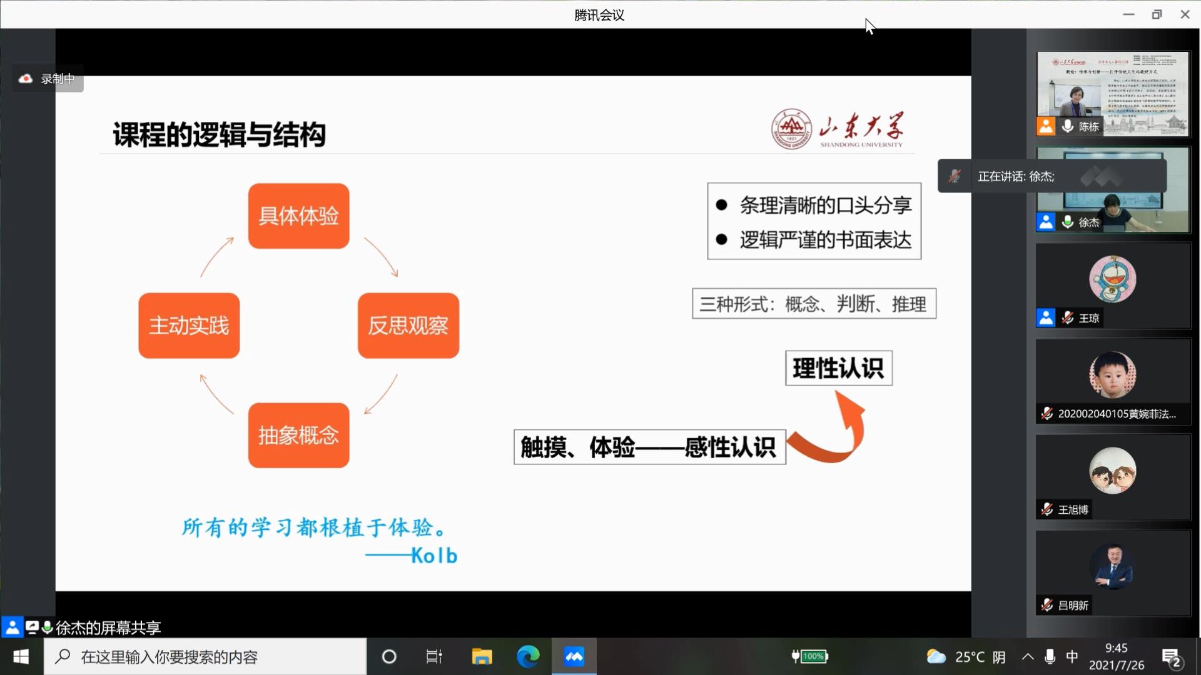Click the Cortana circle icon
The width and height of the screenshot is (1201, 675).
coord(389,657)
